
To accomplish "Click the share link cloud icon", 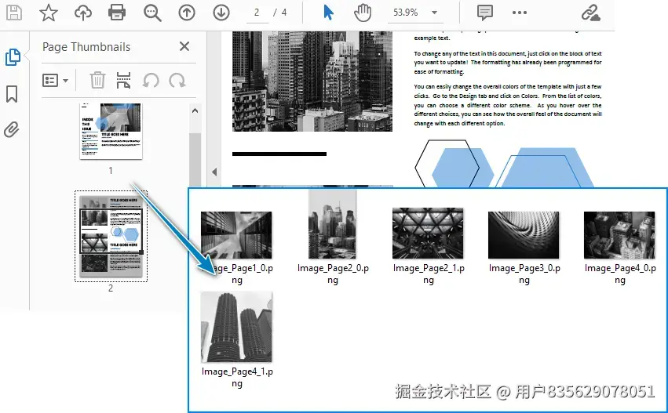I will (590, 13).
